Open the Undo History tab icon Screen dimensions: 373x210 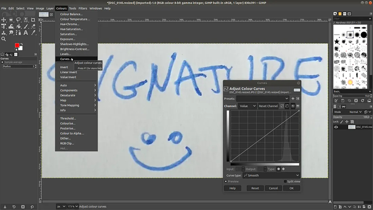[x=11, y=55]
